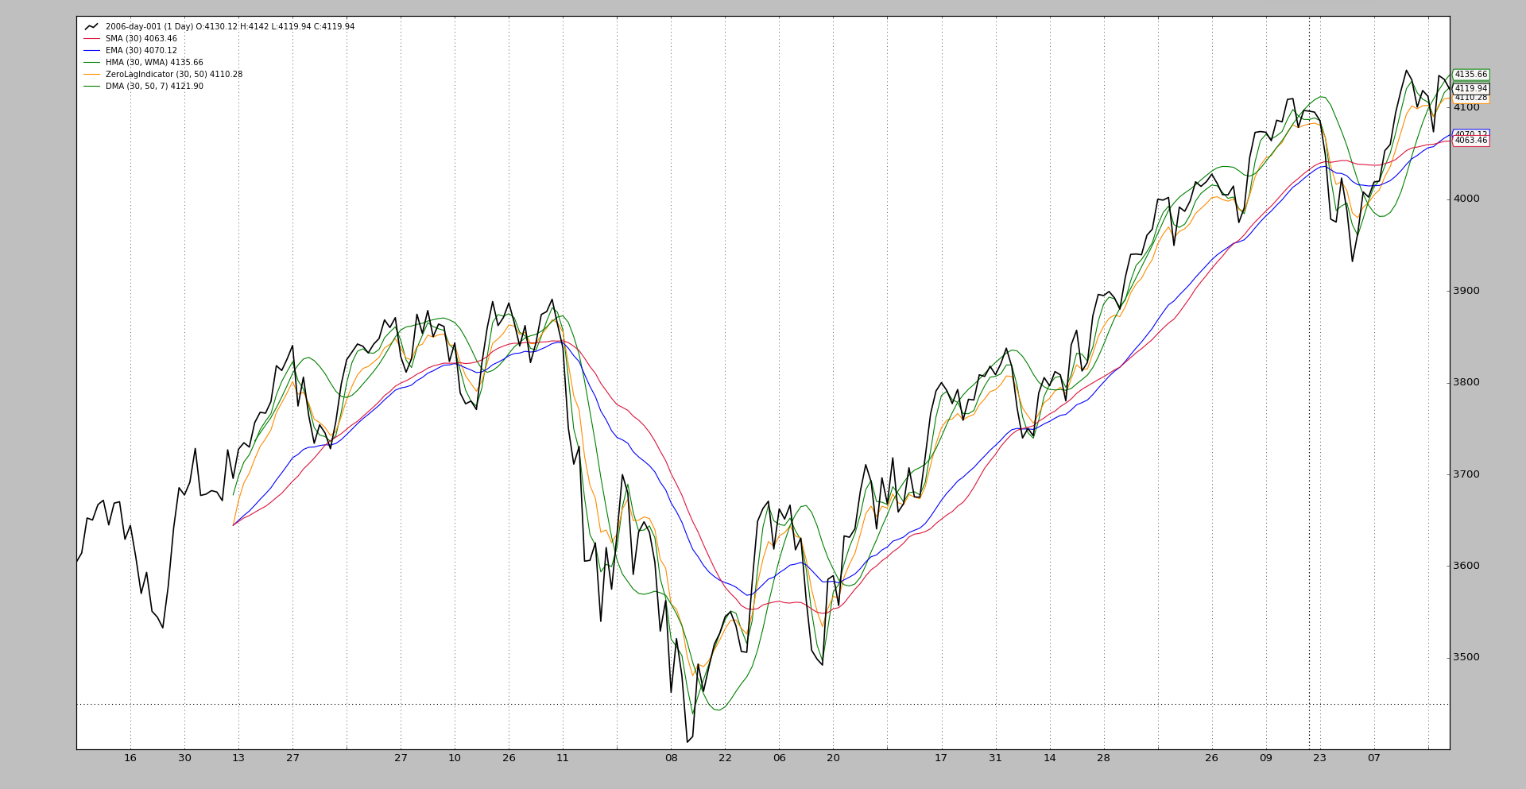Click the red 4063.46 SMA value tag

[x=1470, y=141]
